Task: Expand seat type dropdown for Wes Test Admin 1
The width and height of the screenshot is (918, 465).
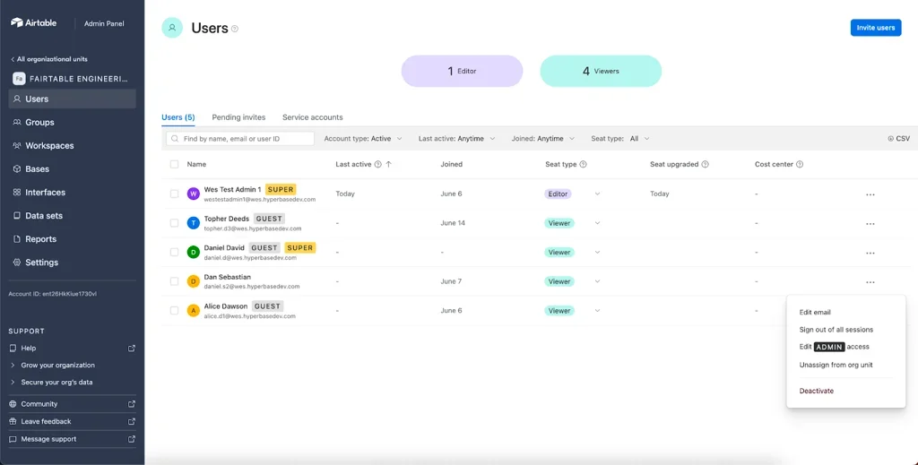Action: click(597, 194)
